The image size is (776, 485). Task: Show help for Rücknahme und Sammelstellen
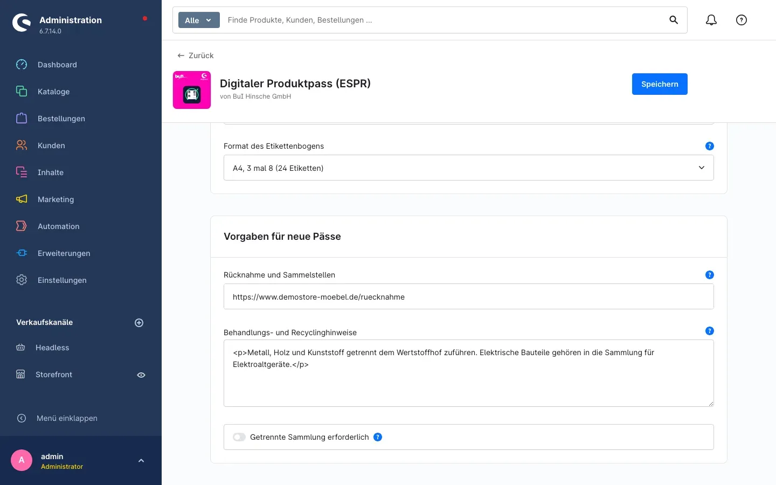coord(710,275)
